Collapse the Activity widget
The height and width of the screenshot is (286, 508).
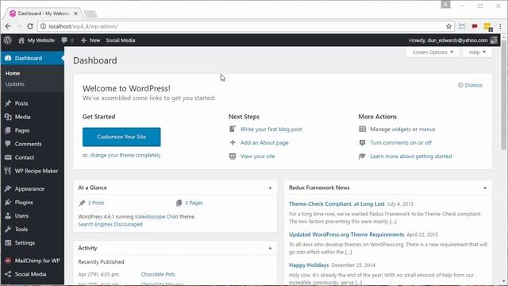tap(270, 248)
